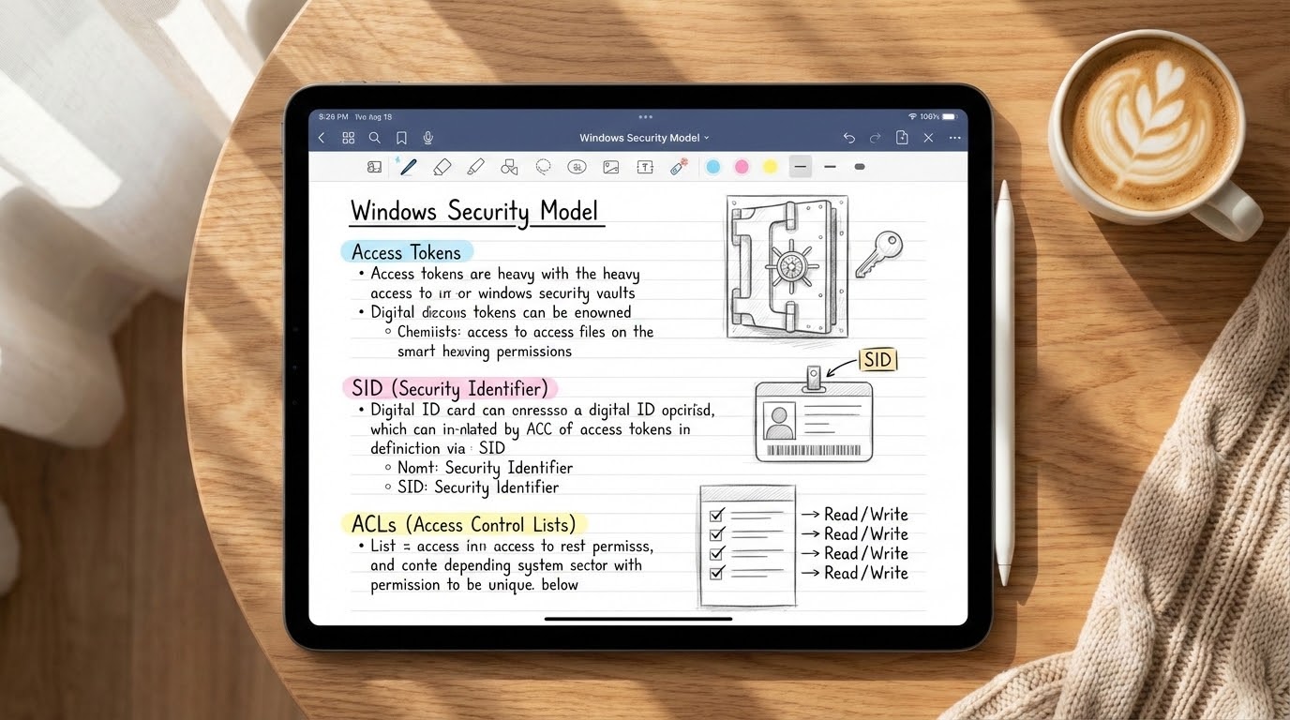The image size is (1290, 720).
Task: Tap the battery indicator
Action: coord(950,117)
